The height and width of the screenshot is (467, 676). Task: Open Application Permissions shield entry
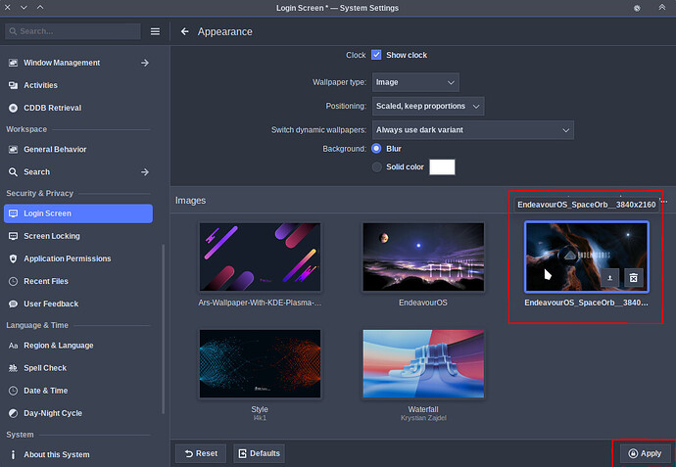click(78, 258)
